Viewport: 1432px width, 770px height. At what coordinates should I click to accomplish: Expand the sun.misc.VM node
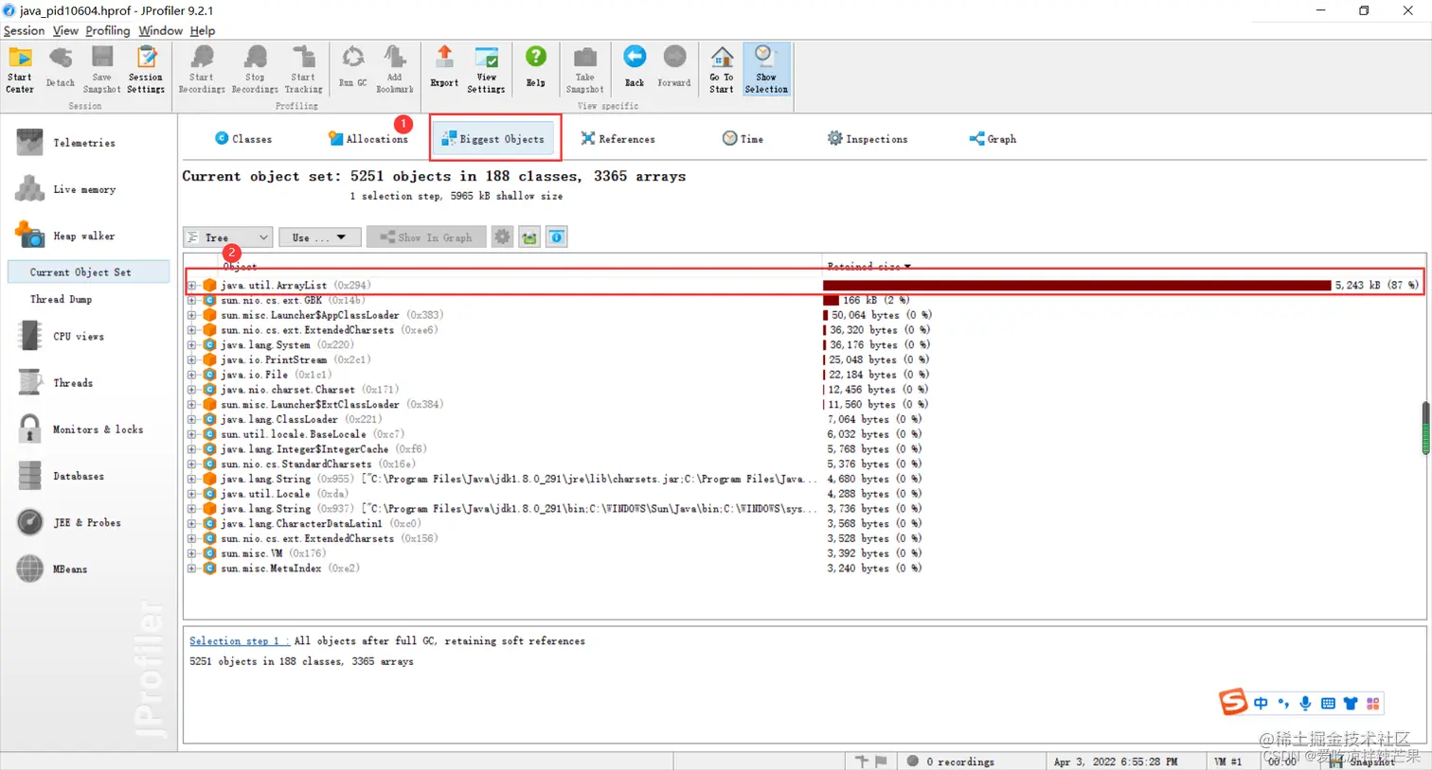pos(192,553)
